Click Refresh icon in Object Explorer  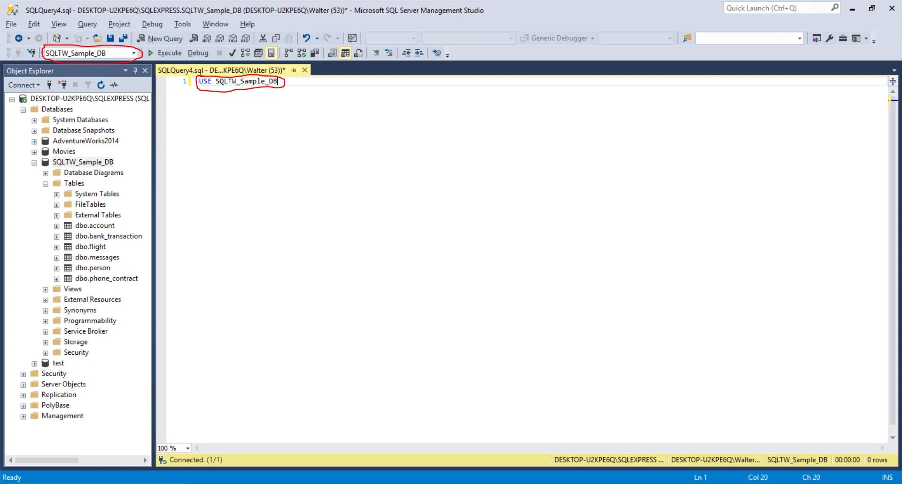pos(101,85)
